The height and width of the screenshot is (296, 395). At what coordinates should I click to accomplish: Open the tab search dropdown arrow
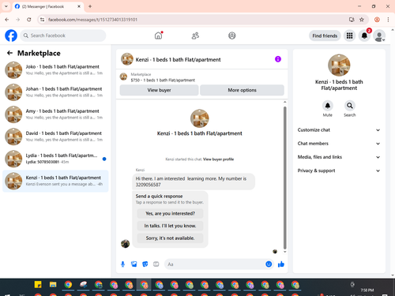[x=6, y=6]
